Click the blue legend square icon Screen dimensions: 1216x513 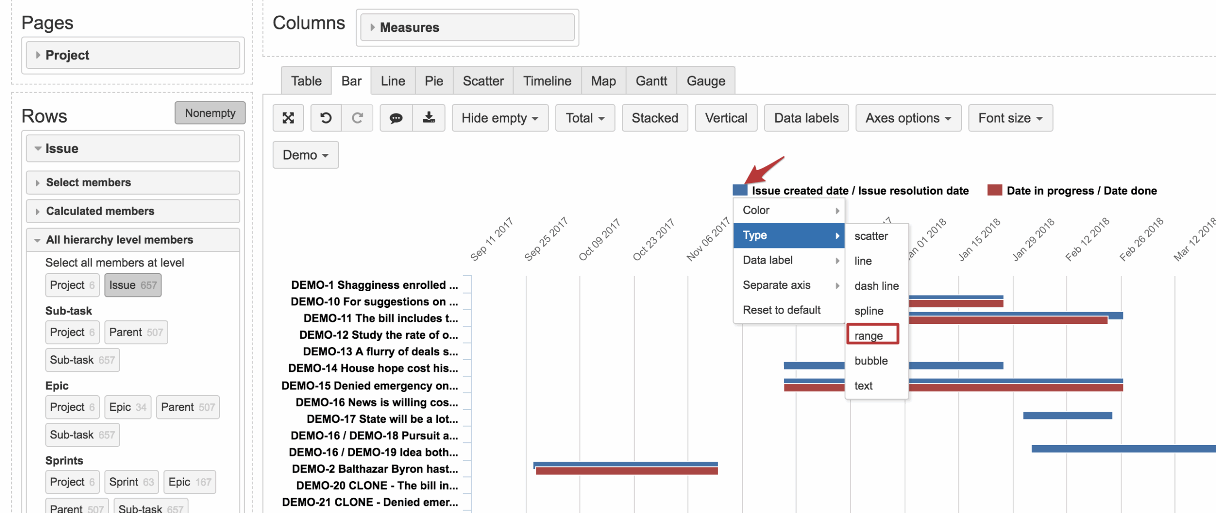740,190
